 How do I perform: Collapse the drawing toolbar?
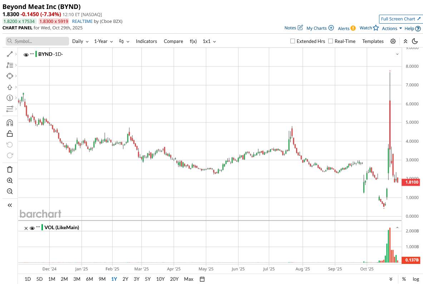point(10,205)
